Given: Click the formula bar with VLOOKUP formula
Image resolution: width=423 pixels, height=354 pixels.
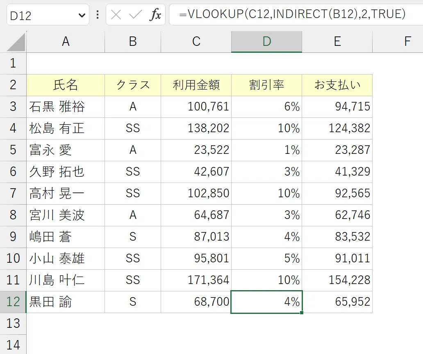Looking at the screenshot, I should point(296,15).
